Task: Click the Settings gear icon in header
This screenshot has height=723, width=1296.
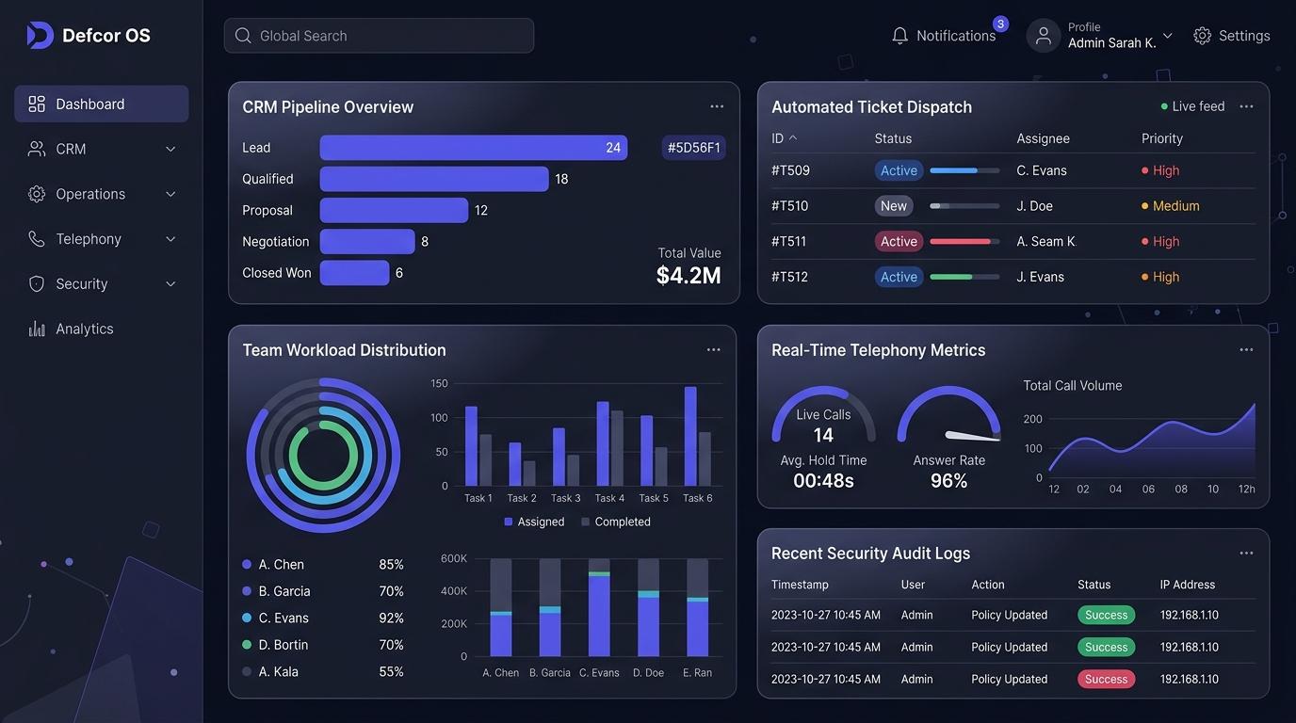Action: [x=1202, y=36]
